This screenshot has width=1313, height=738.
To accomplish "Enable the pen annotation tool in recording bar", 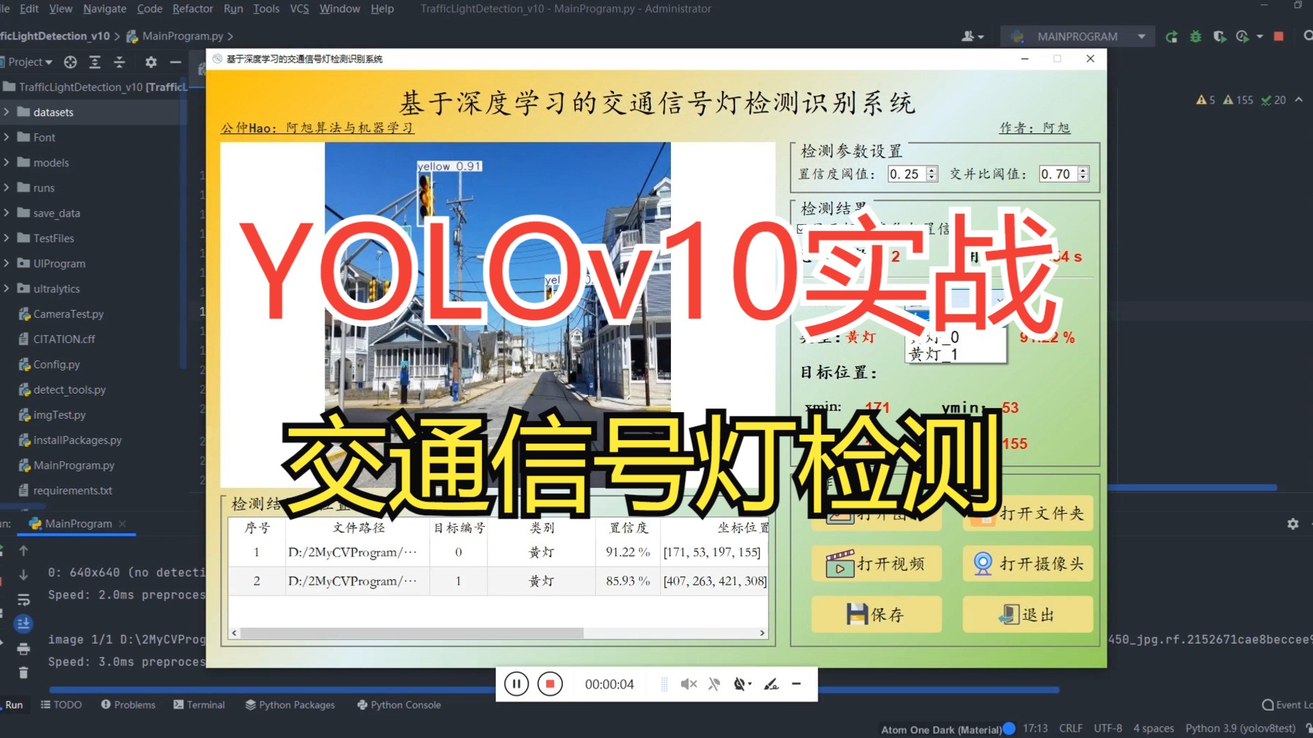I will pos(771,683).
